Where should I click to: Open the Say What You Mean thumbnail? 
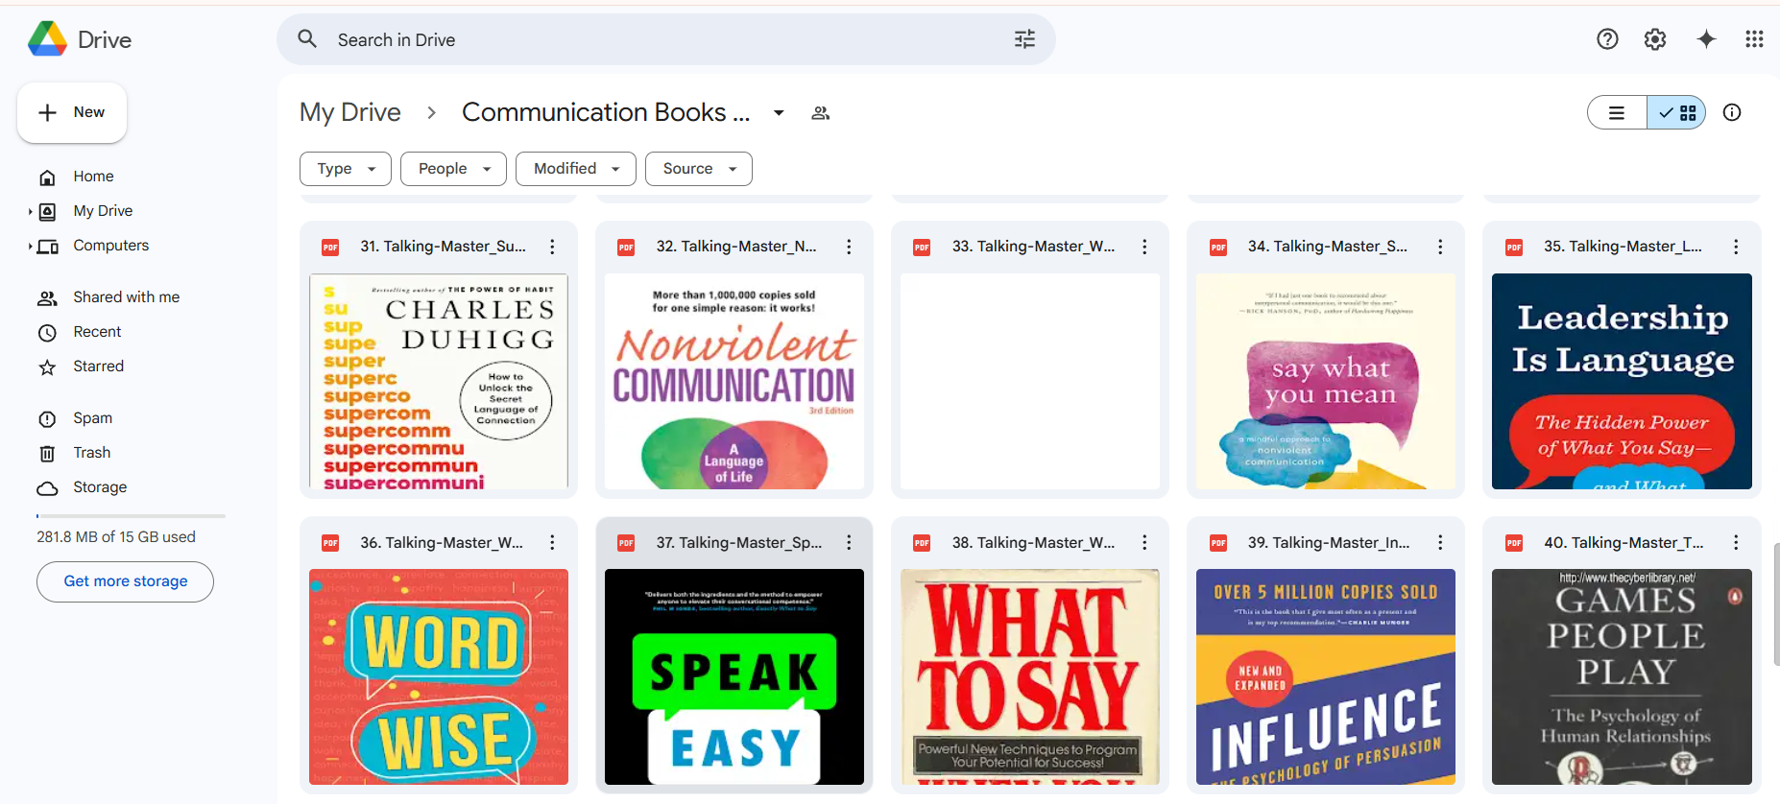pos(1326,382)
